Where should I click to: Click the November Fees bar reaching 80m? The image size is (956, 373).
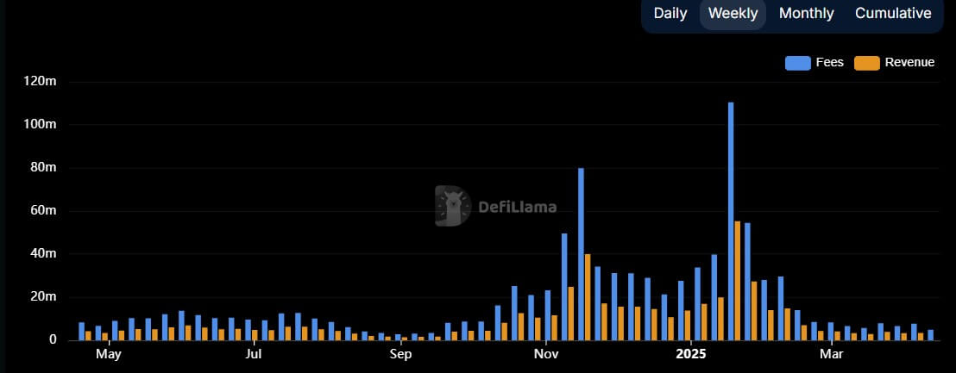[x=581, y=254]
